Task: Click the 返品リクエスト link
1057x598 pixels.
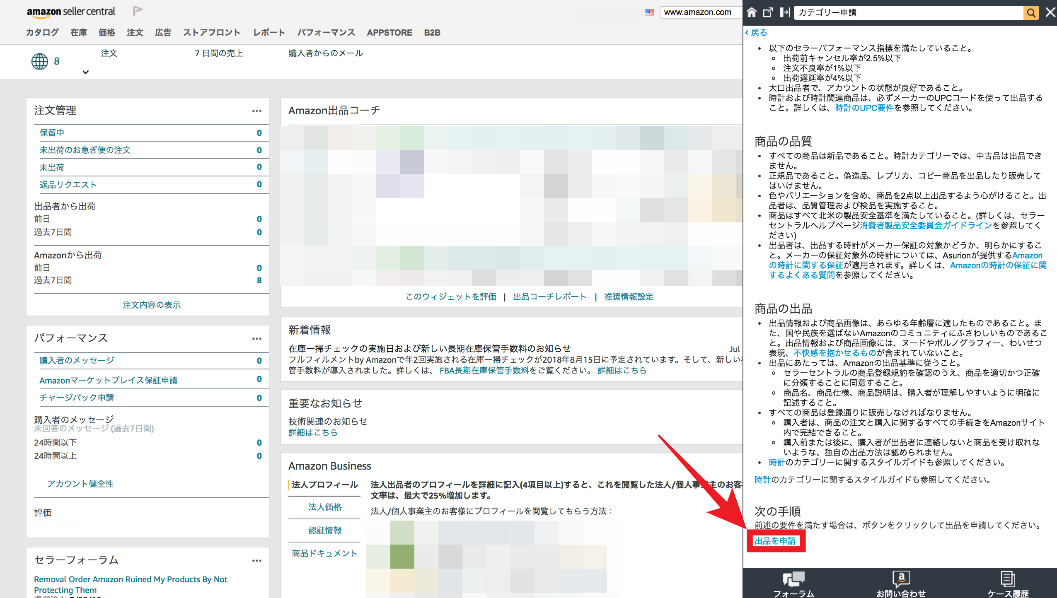Action: click(x=68, y=185)
